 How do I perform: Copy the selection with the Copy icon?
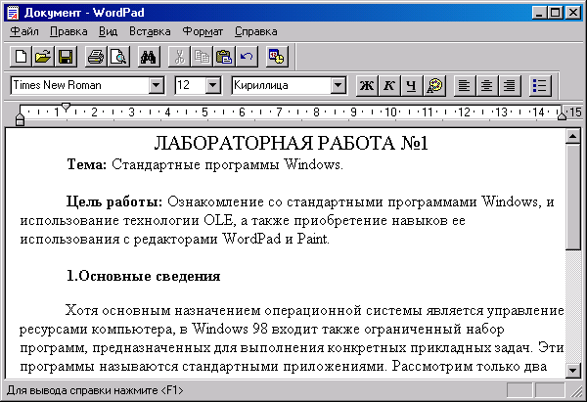[x=202, y=57]
